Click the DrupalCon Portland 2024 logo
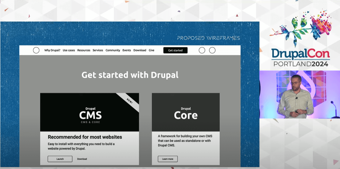The width and height of the screenshot is (340, 169). pyautogui.click(x=301, y=38)
